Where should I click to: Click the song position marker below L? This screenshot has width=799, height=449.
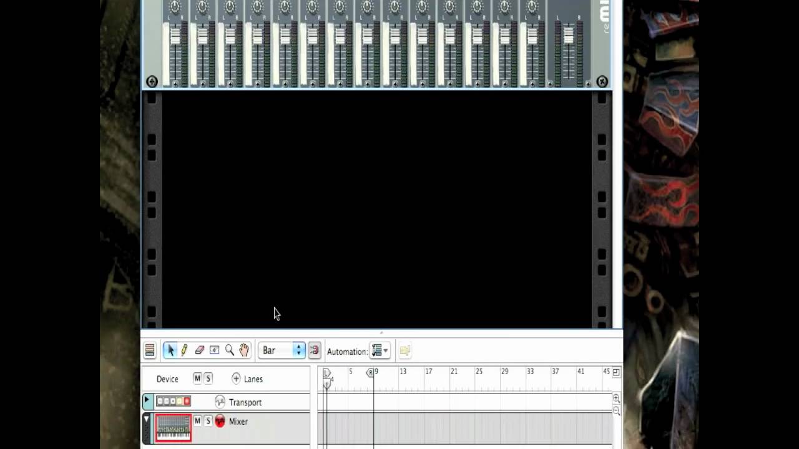pos(326,384)
